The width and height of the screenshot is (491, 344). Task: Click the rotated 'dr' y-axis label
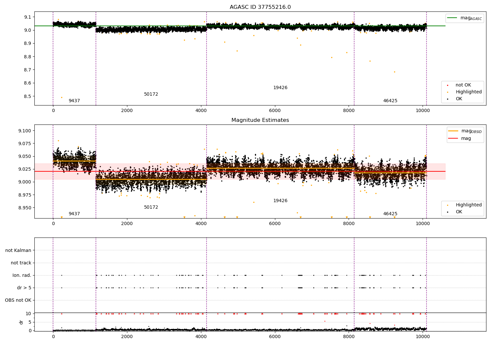pyautogui.click(x=21, y=322)
